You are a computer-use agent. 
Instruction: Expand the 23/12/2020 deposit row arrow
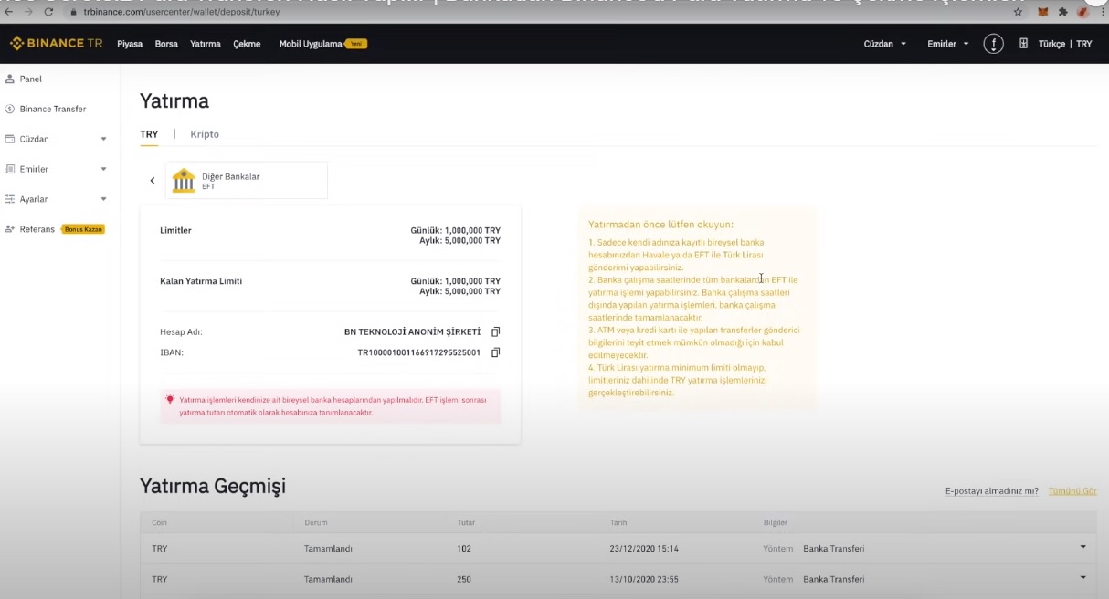point(1083,548)
